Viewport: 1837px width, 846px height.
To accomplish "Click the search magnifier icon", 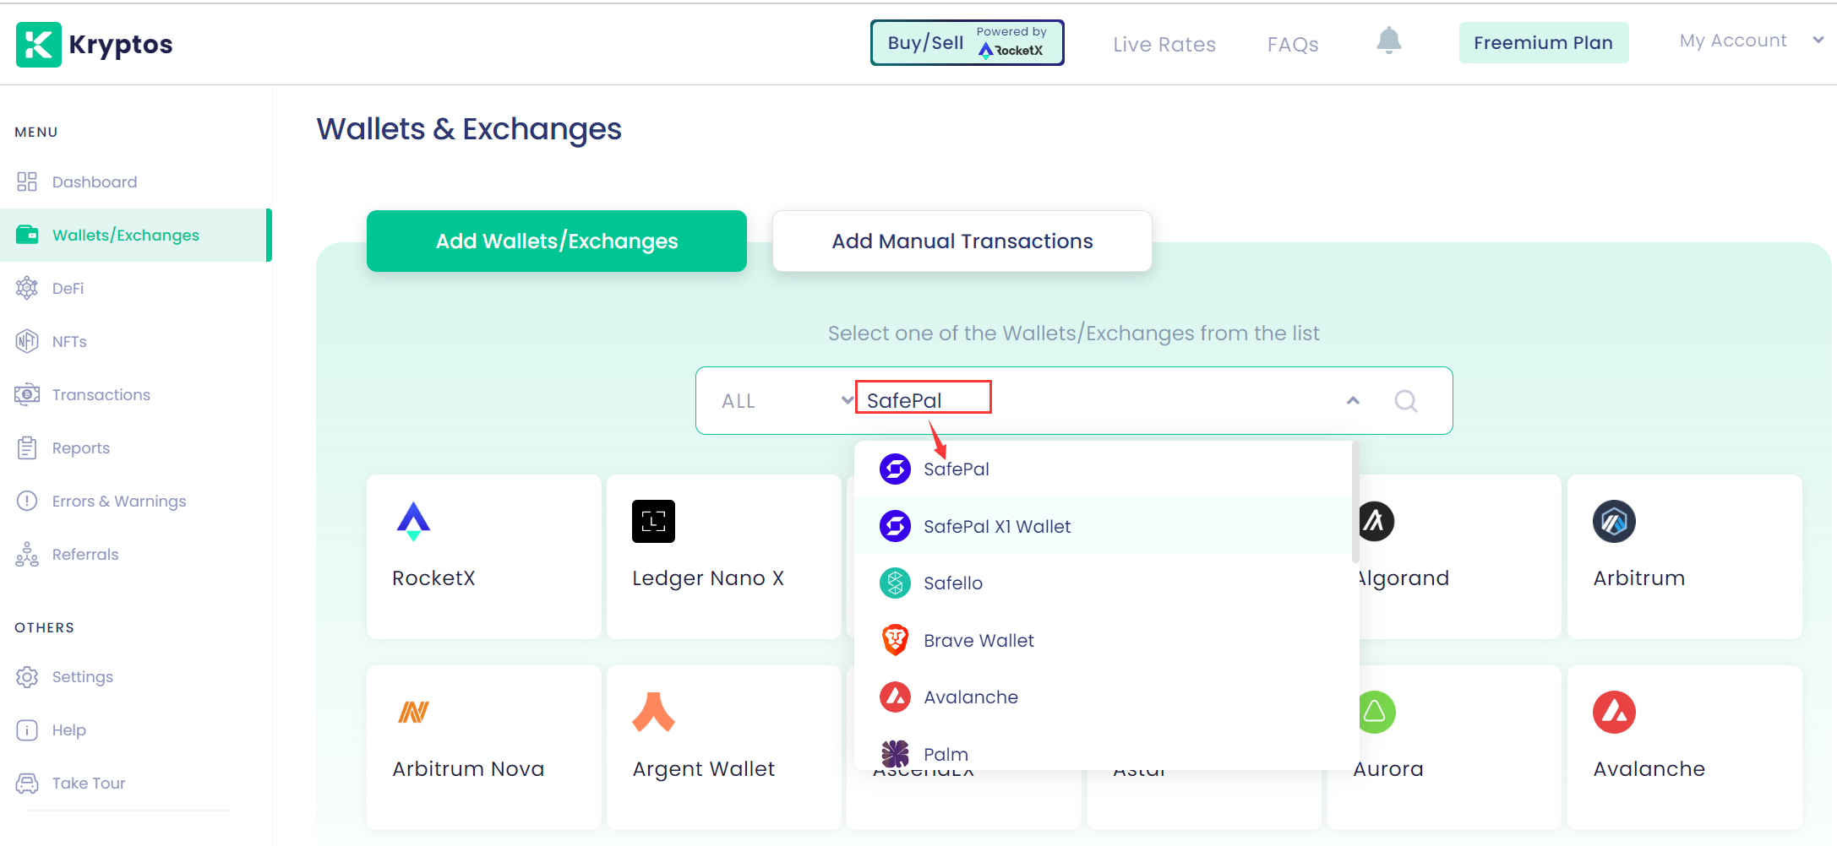I will [1406, 401].
